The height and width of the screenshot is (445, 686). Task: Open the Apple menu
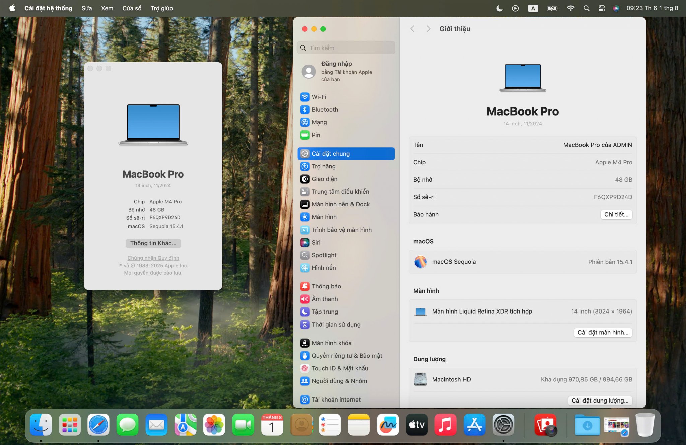12,8
